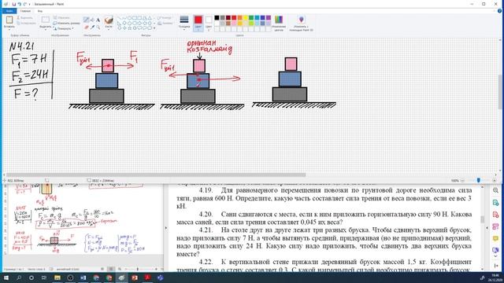Activate Color 2 (Цвет 2) white selector
The height and width of the screenshot is (283, 504).
(208, 23)
